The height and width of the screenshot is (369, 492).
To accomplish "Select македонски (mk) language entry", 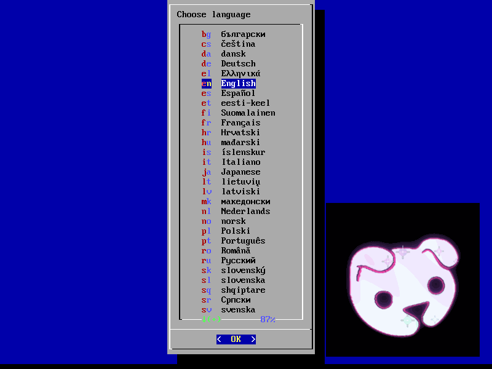I will click(236, 202).
